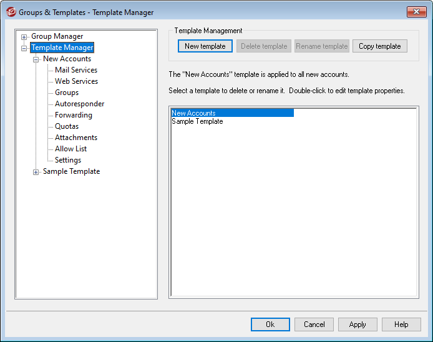This screenshot has width=433, height=342.
Task: Expand the Sample Template tree node
Action: 36,172
